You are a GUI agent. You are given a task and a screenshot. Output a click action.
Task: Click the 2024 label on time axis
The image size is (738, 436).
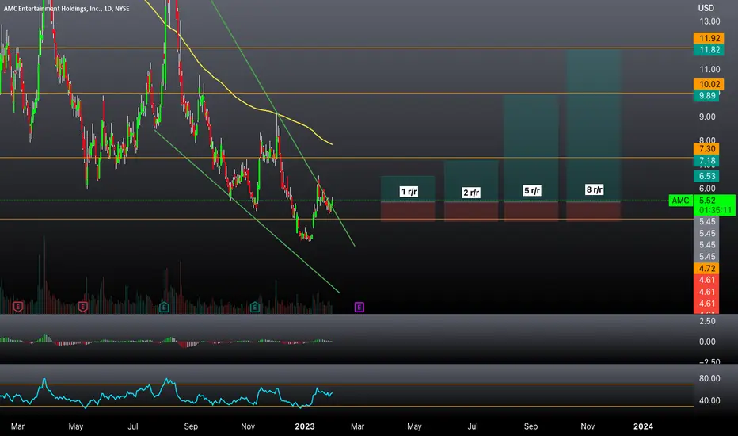point(643,426)
